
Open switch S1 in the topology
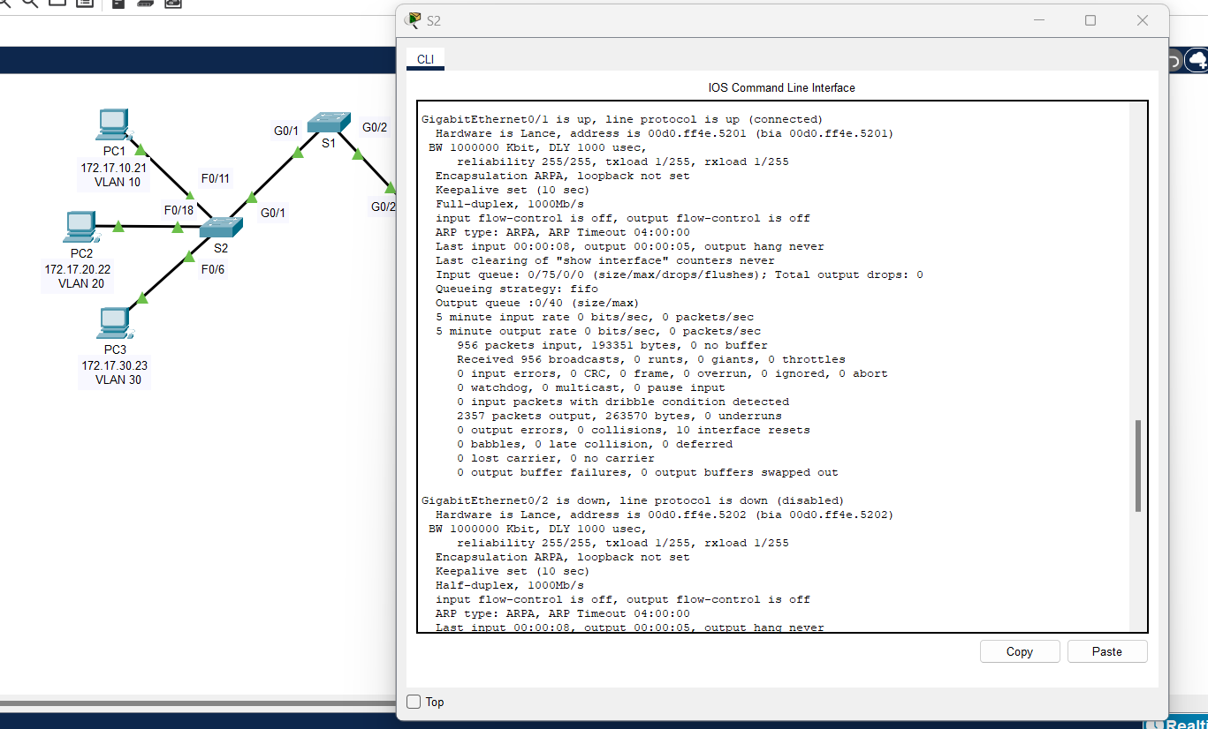328,123
